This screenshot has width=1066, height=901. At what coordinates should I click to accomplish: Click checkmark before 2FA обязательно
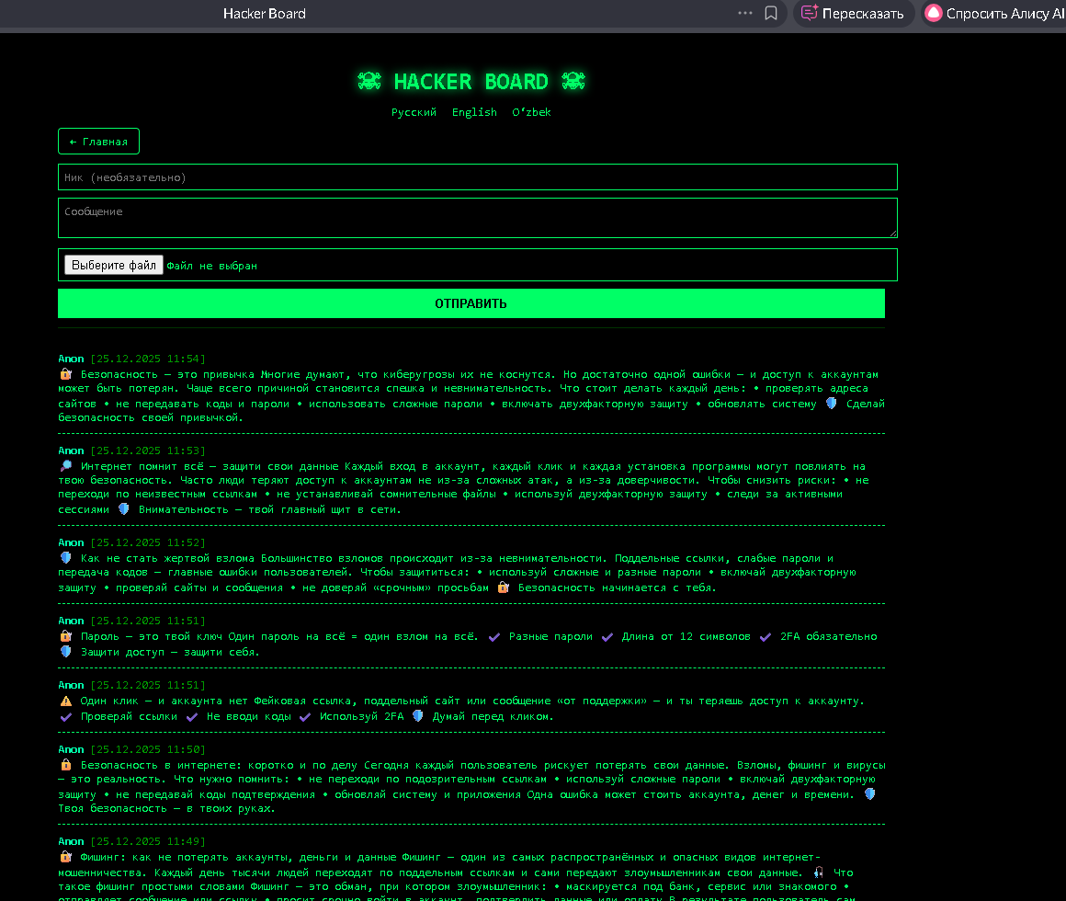tap(765, 636)
